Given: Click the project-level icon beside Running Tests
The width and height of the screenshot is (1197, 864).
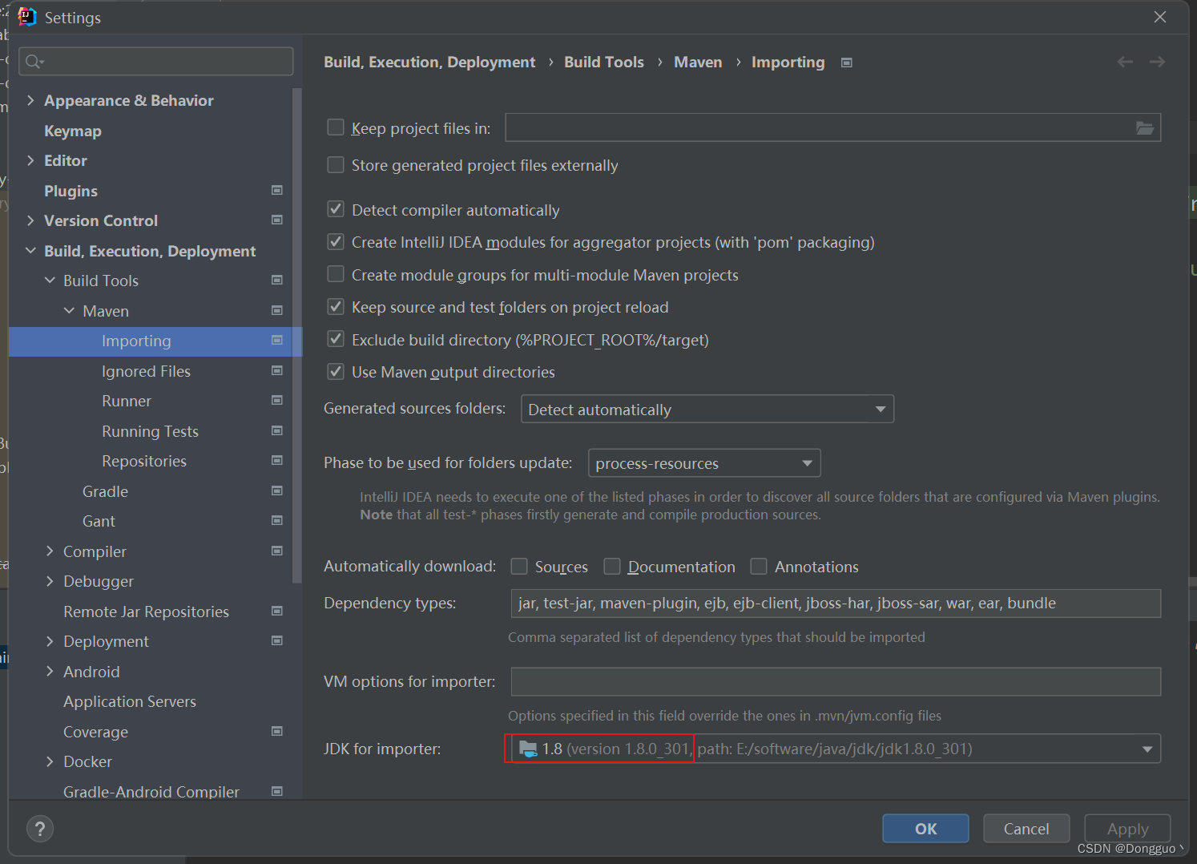Looking at the screenshot, I should 277,430.
